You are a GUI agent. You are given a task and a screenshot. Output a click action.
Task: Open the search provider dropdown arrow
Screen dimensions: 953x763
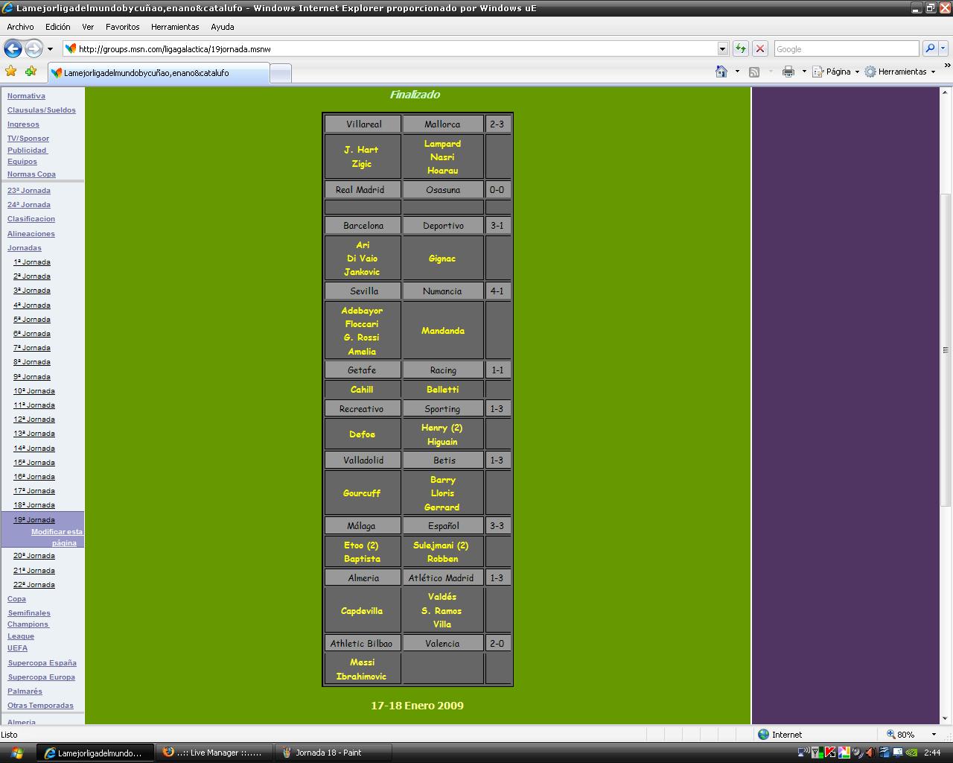point(943,48)
